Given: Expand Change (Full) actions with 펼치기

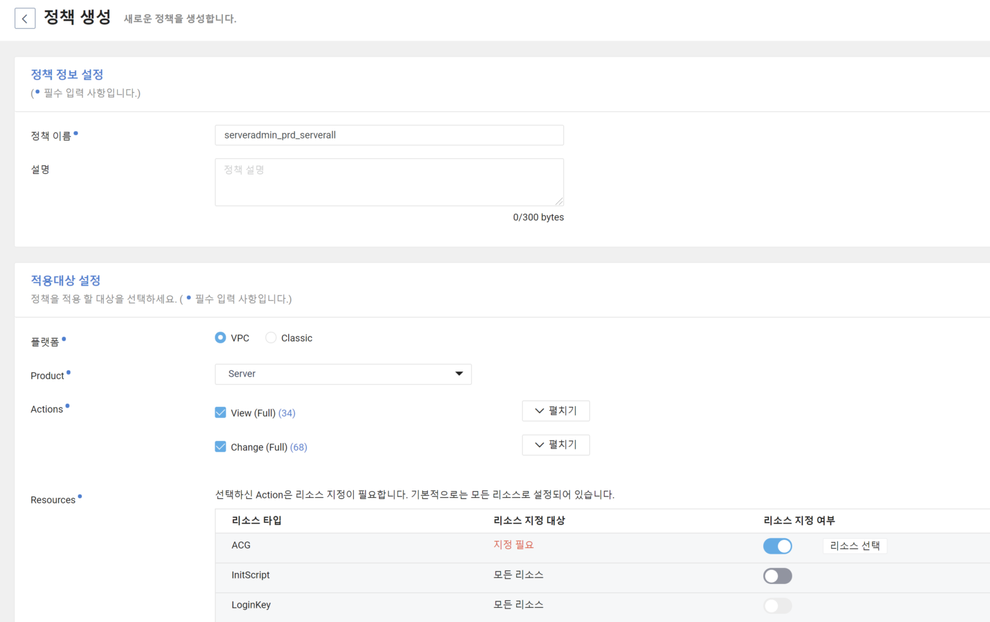Looking at the screenshot, I should pos(556,444).
